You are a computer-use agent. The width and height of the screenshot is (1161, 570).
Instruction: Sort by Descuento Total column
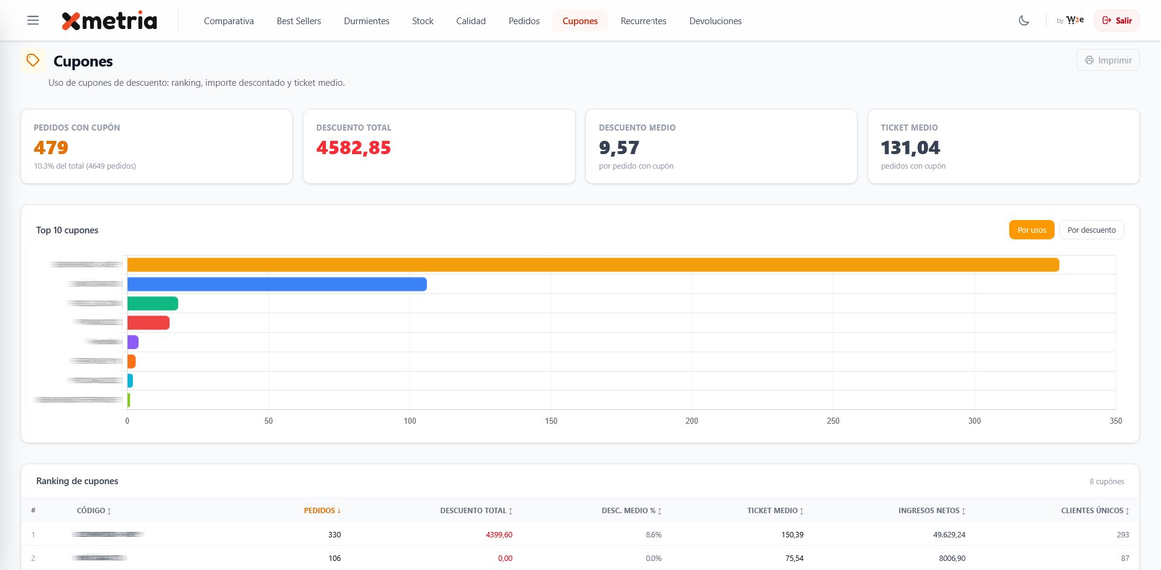(x=476, y=511)
